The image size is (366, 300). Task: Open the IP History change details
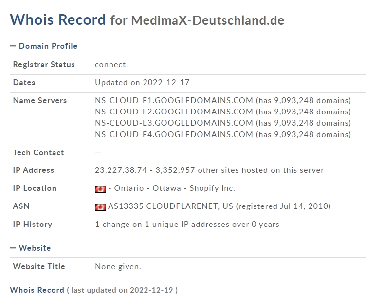[x=187, y=225]
